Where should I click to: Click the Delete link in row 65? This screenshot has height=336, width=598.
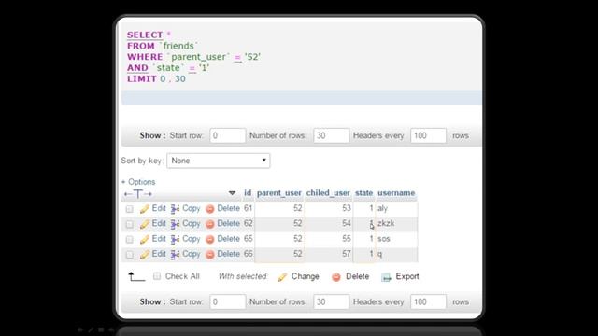click(228, 239)
